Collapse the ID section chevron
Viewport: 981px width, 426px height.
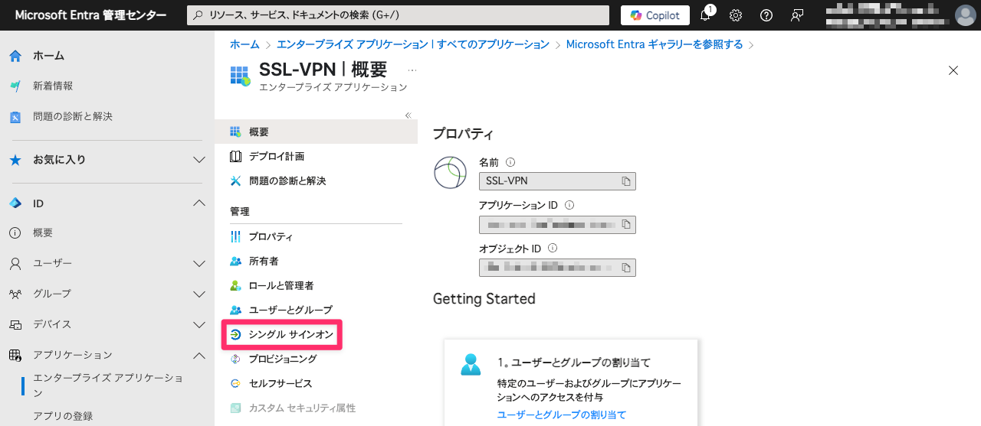pyautogui.click(x=199, y=203)
